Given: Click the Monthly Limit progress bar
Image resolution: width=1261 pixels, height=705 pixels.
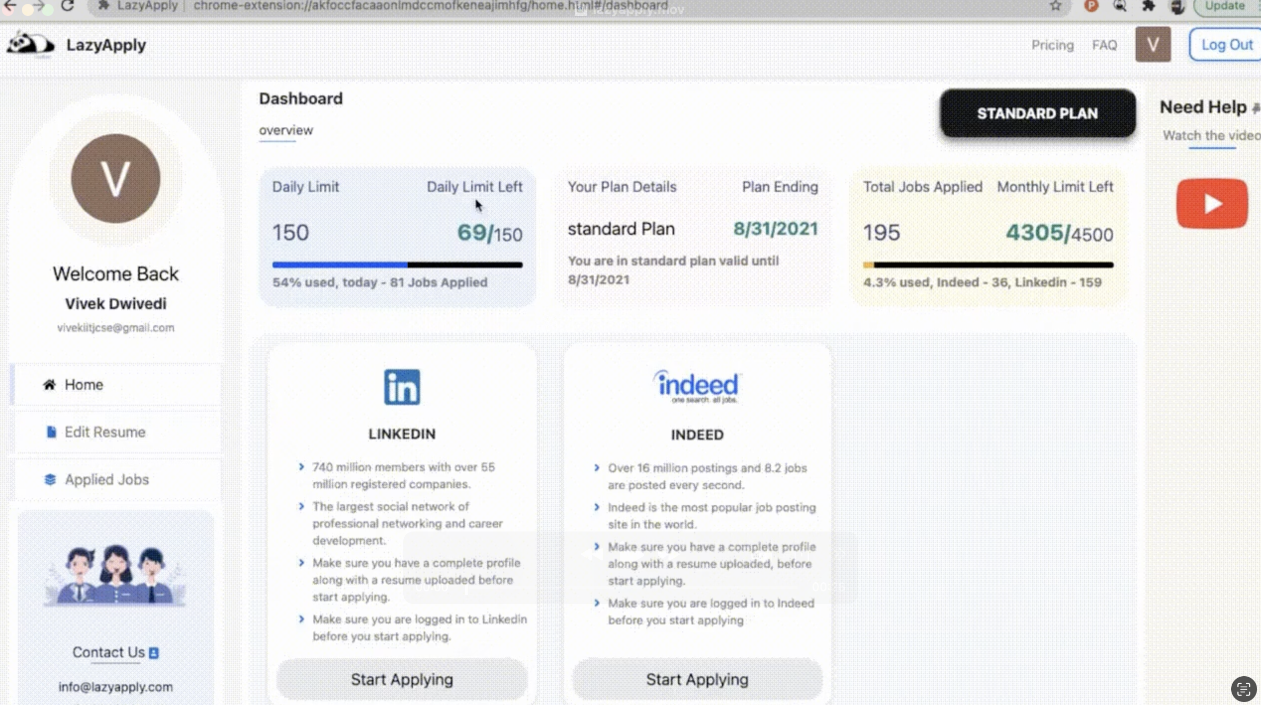Looking at the screenshot, I should [x=988, y=265].
